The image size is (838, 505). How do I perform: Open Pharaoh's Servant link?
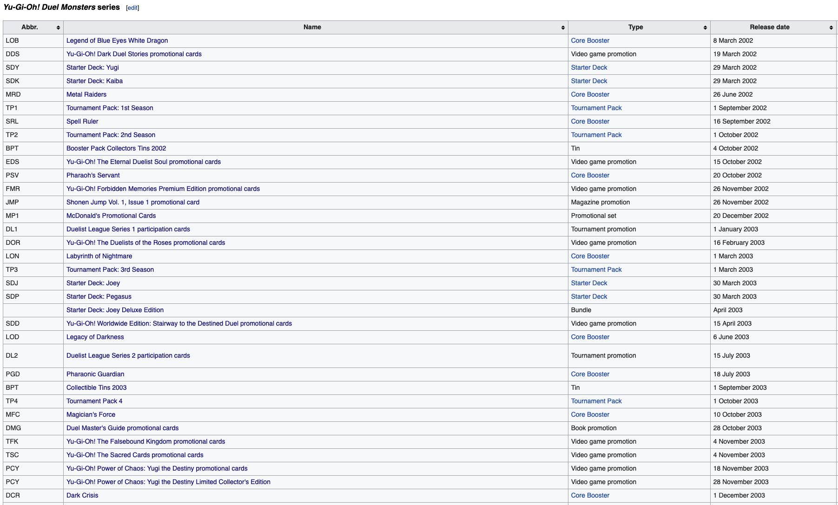pyautogui.click(x=93, y=176)
